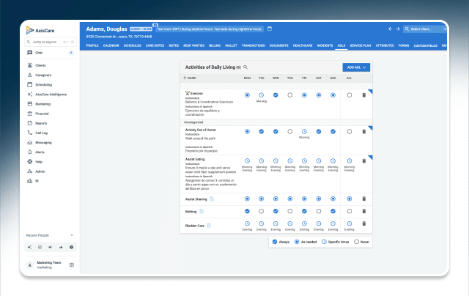The height and width of the screenshot is (296, 469).
Task: Click the trash icon for Bathing row
Action: 364,211
